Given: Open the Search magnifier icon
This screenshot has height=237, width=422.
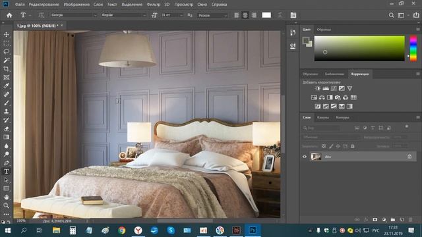Looking at the screenshot, I should click(391, 15).
